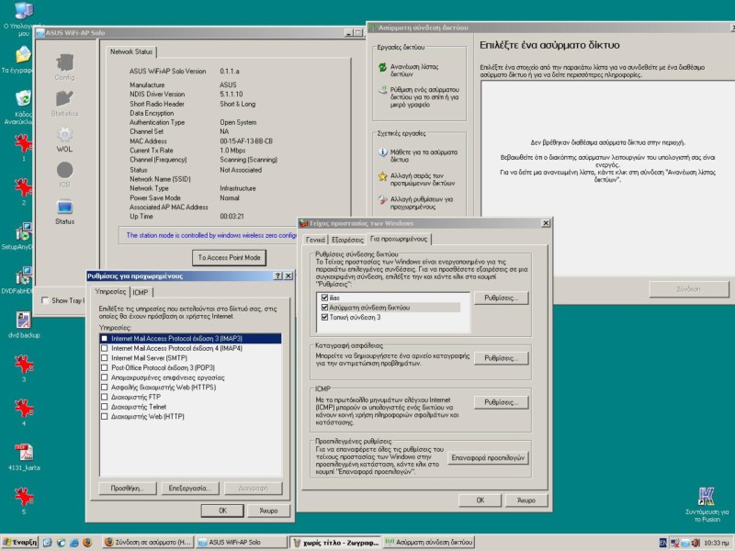Select red splat desktop icon labeled 2
The image size is (735, 551).
[x=24, y=187]
